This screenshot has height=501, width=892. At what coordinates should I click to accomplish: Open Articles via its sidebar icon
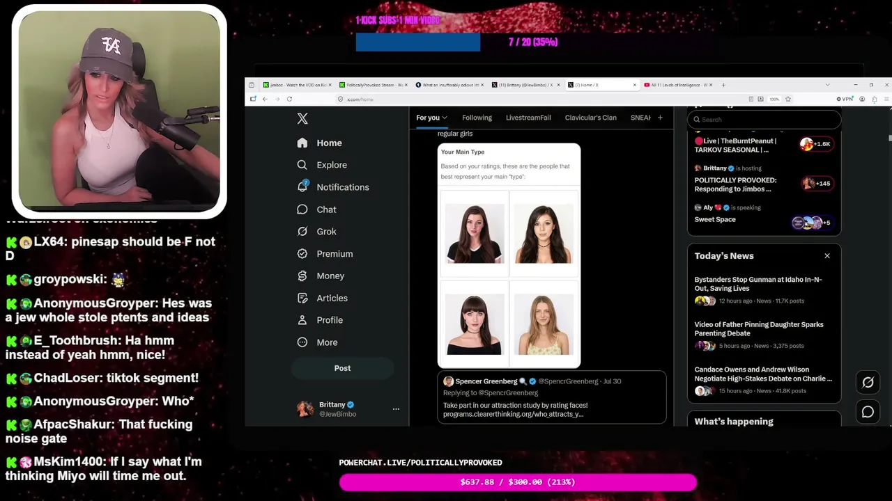point(302,298)
